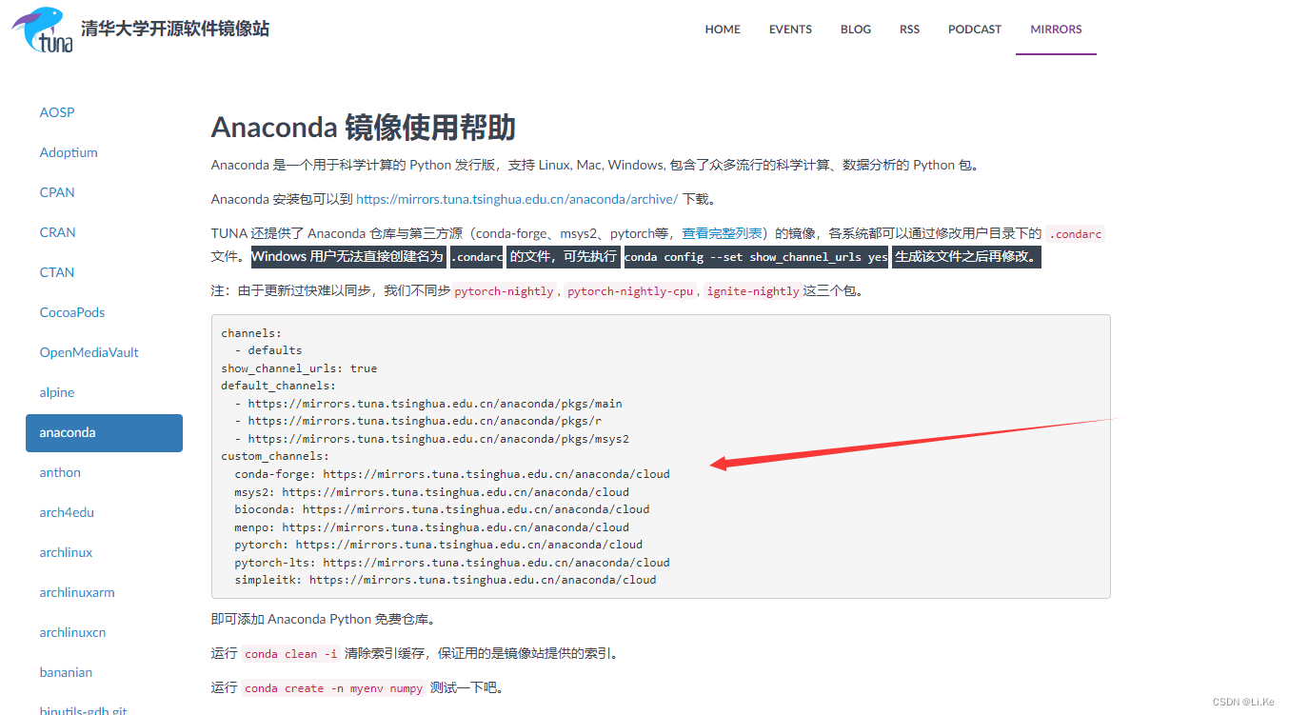Select anthon in the sidebar

coord(60,472)
